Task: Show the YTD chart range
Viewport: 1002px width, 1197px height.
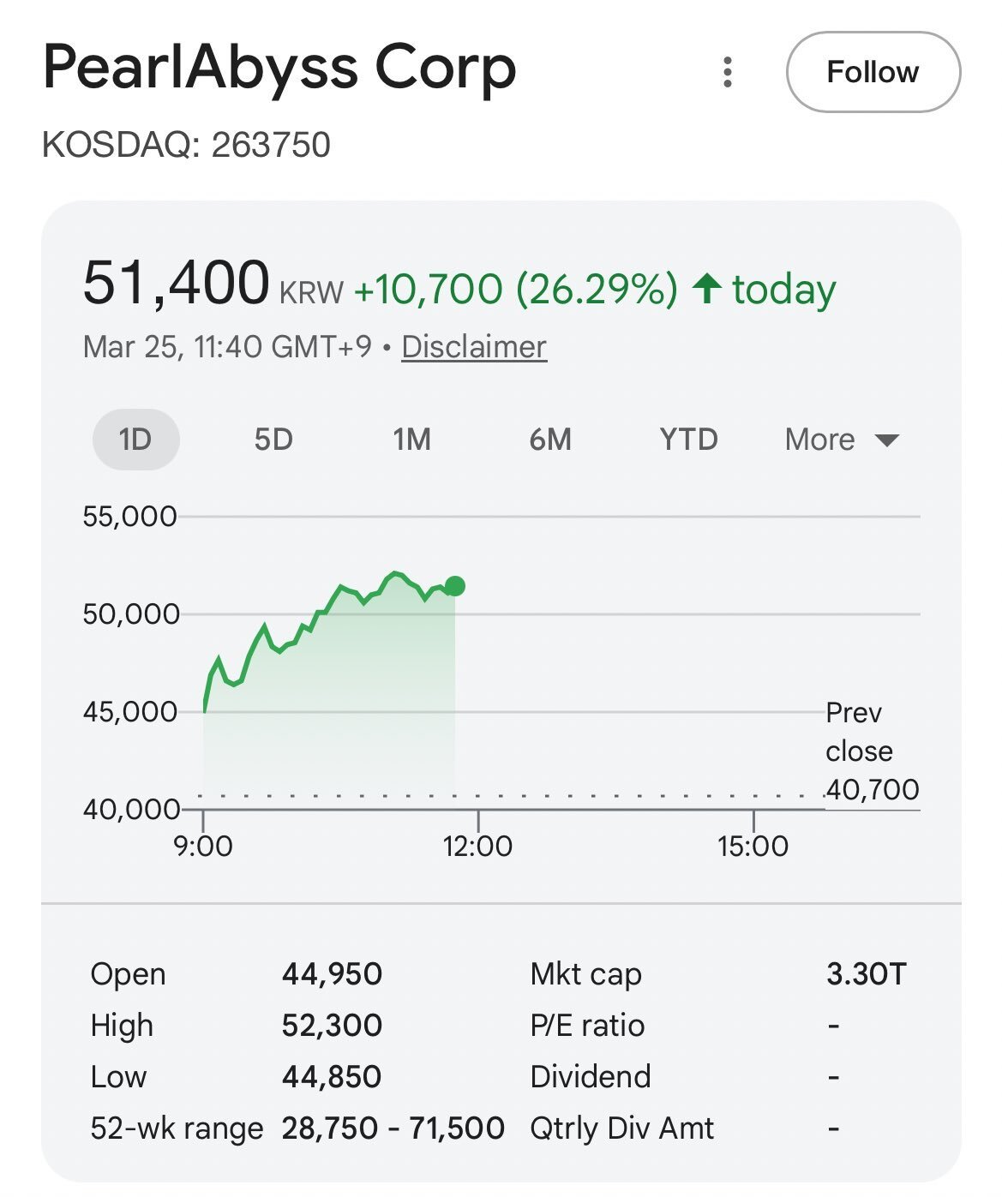Action: (x=688, y=440)
